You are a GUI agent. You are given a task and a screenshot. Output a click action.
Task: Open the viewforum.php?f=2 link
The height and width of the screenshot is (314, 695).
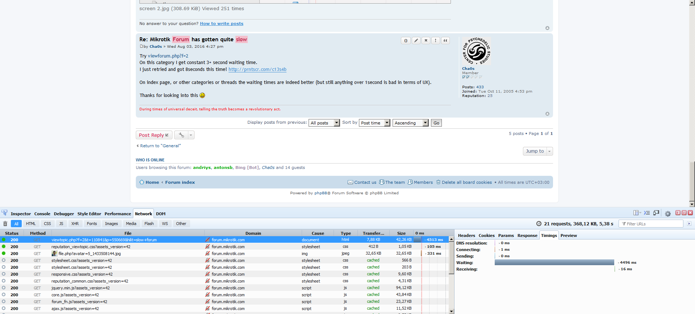[168, 56]
